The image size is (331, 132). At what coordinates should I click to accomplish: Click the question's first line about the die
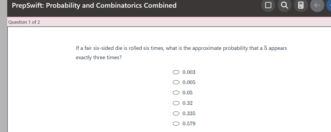171,49
